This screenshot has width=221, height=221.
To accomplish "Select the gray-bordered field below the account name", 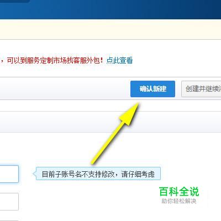I will pyautogui.click(x=9, y=202).
